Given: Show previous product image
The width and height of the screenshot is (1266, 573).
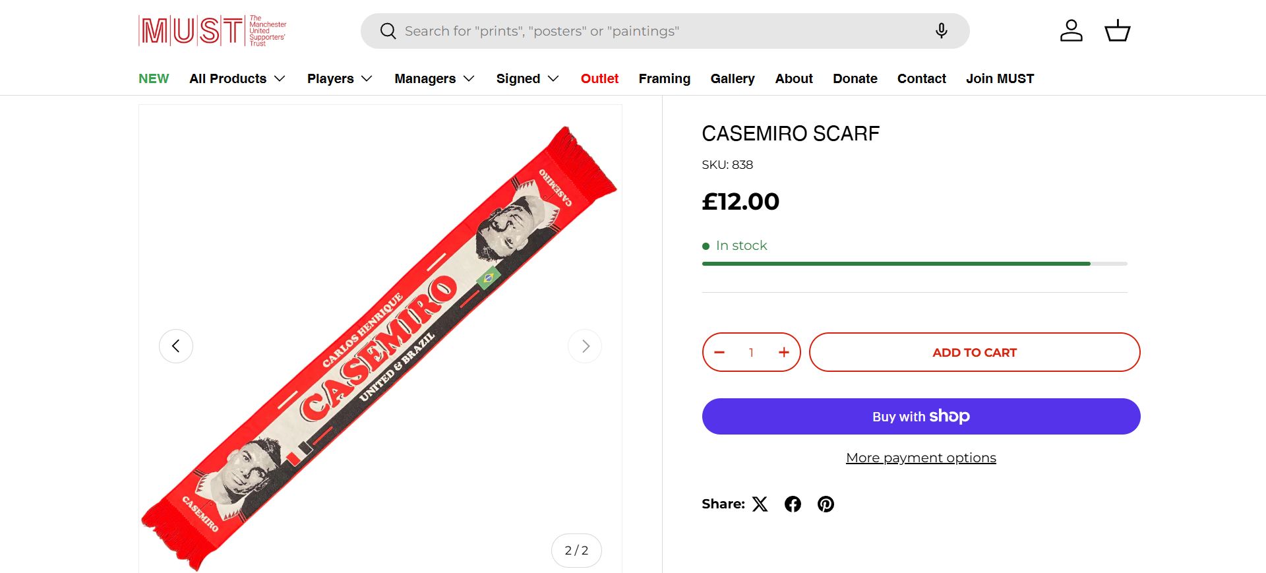Looking at the screenshot, I should [x=176, y=346].
